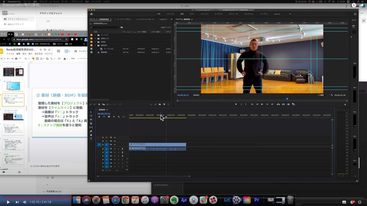Click the Export Frame camera icon
Screen dimensions: 367x206
pyautogui.click(x=289, y=104)
